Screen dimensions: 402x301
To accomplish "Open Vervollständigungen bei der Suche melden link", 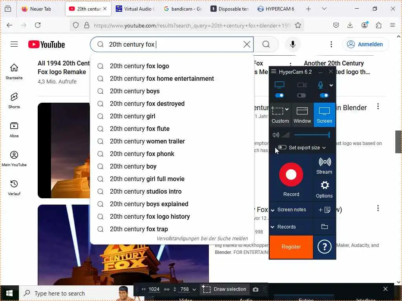I will pos(202,239).
